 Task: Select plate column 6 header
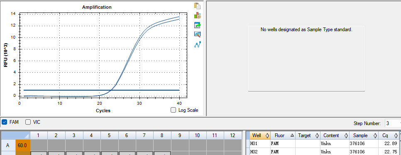[x=127, y=135]
